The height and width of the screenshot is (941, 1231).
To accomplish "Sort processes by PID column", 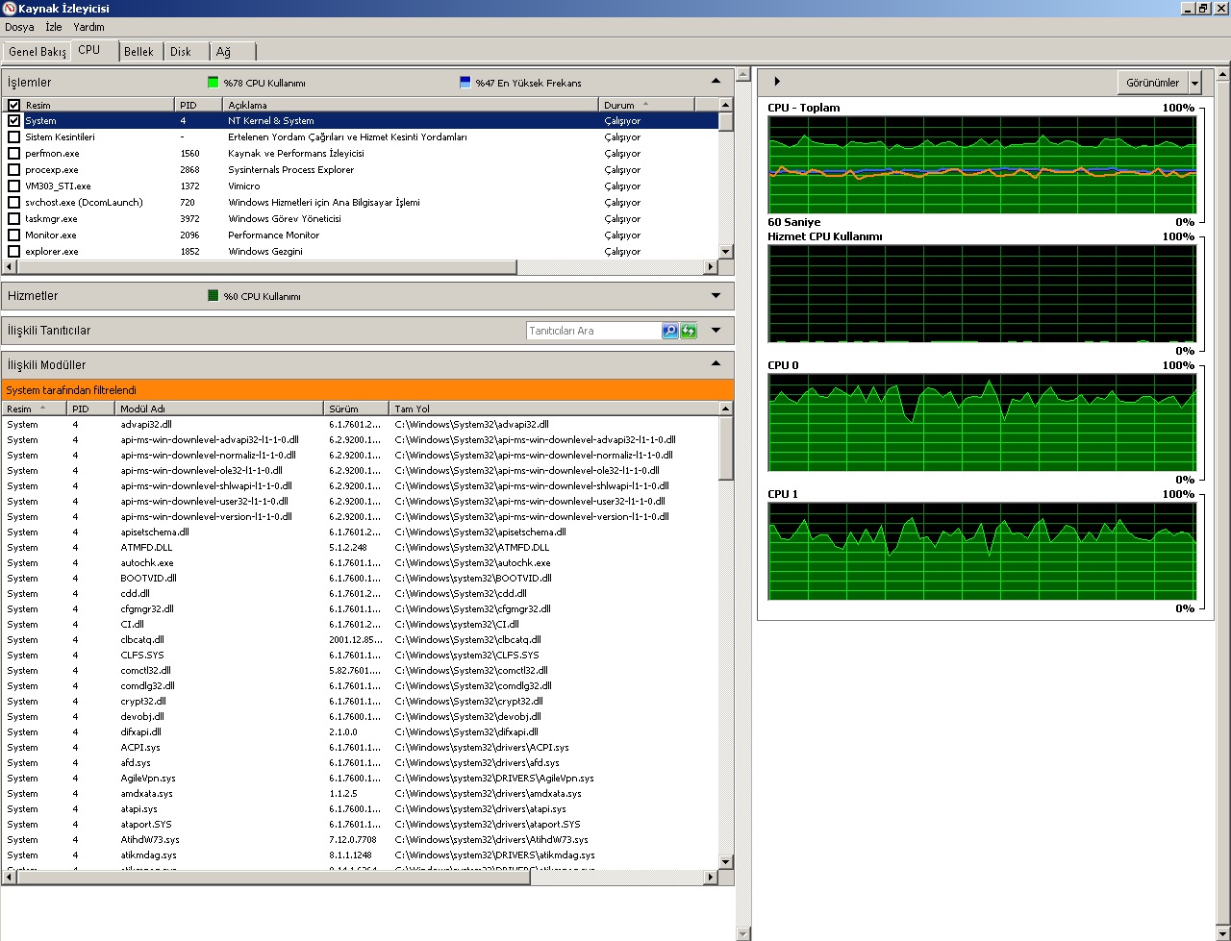I will [198, 105].
